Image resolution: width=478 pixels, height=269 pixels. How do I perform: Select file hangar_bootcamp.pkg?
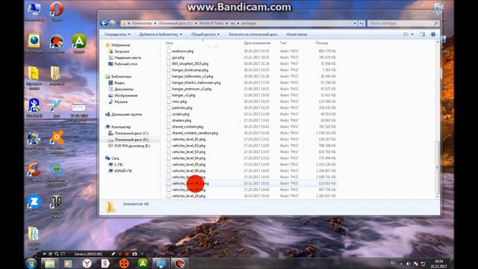(190, 70)
